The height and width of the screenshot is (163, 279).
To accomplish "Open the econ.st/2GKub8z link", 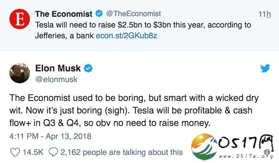I will click(x=127, y=36).
